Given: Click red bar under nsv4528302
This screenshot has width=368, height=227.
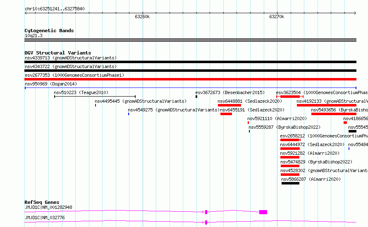Looking at the screenshot, I should [x=290, y=175].
